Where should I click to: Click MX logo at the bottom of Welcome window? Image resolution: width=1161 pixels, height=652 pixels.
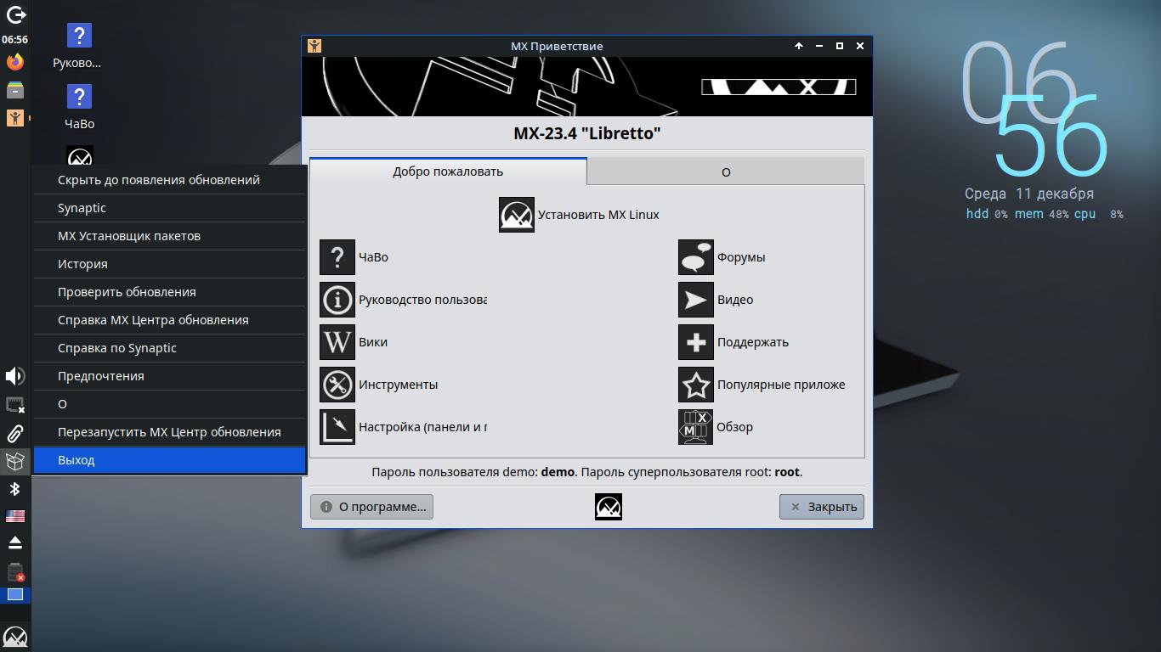(608, 507)
